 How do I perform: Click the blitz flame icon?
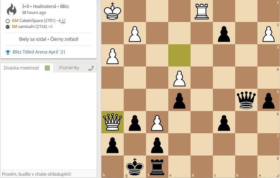click(12, 9)
